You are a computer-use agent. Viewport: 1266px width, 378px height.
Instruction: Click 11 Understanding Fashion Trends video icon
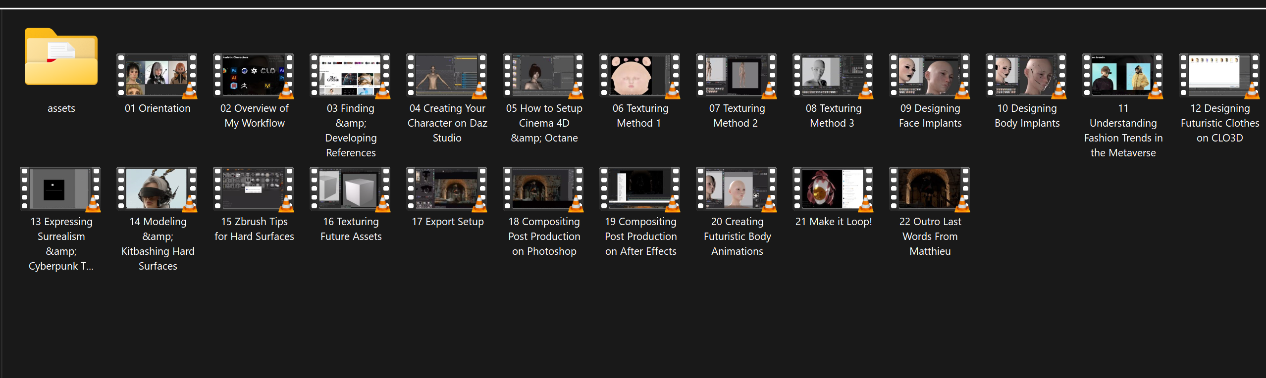(1123, 76)
